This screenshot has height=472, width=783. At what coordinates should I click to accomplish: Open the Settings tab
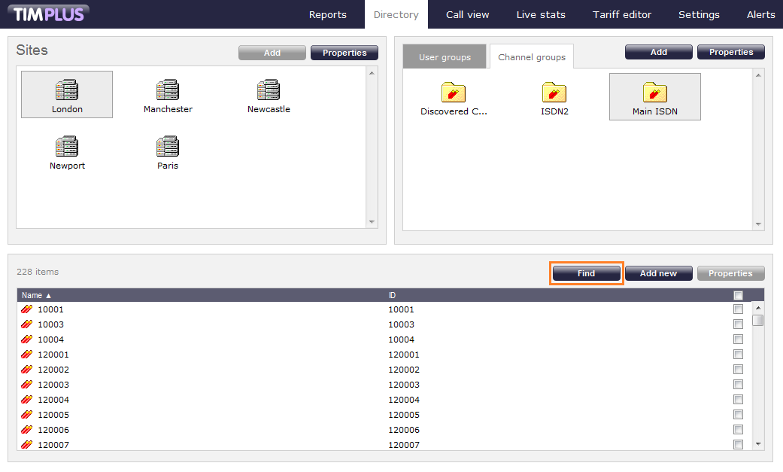[x=699, y=14]
